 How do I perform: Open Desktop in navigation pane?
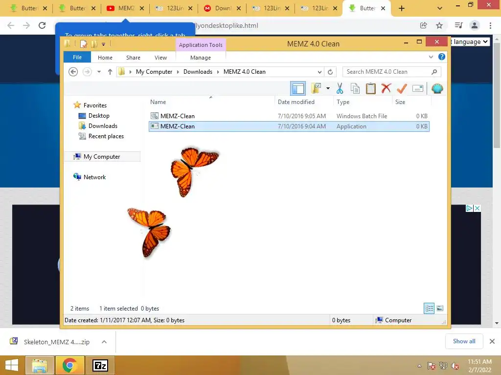pyautogui.click(x=99, y=115)
